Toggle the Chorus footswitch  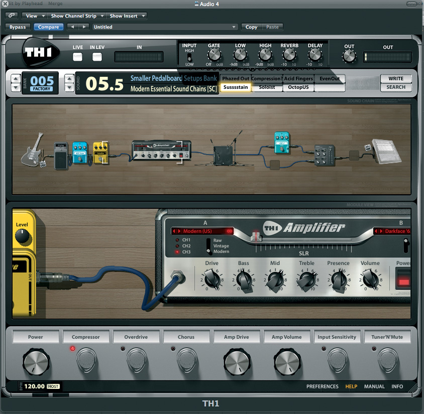pos(186,359)
